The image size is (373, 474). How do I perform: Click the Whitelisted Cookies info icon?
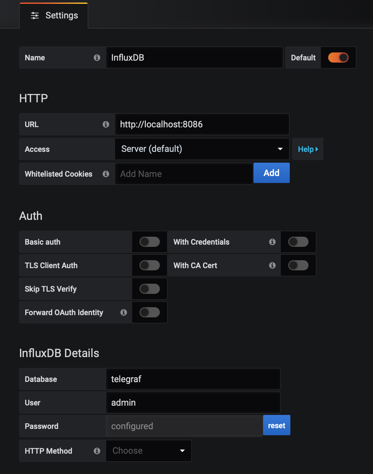click(106, 174)
